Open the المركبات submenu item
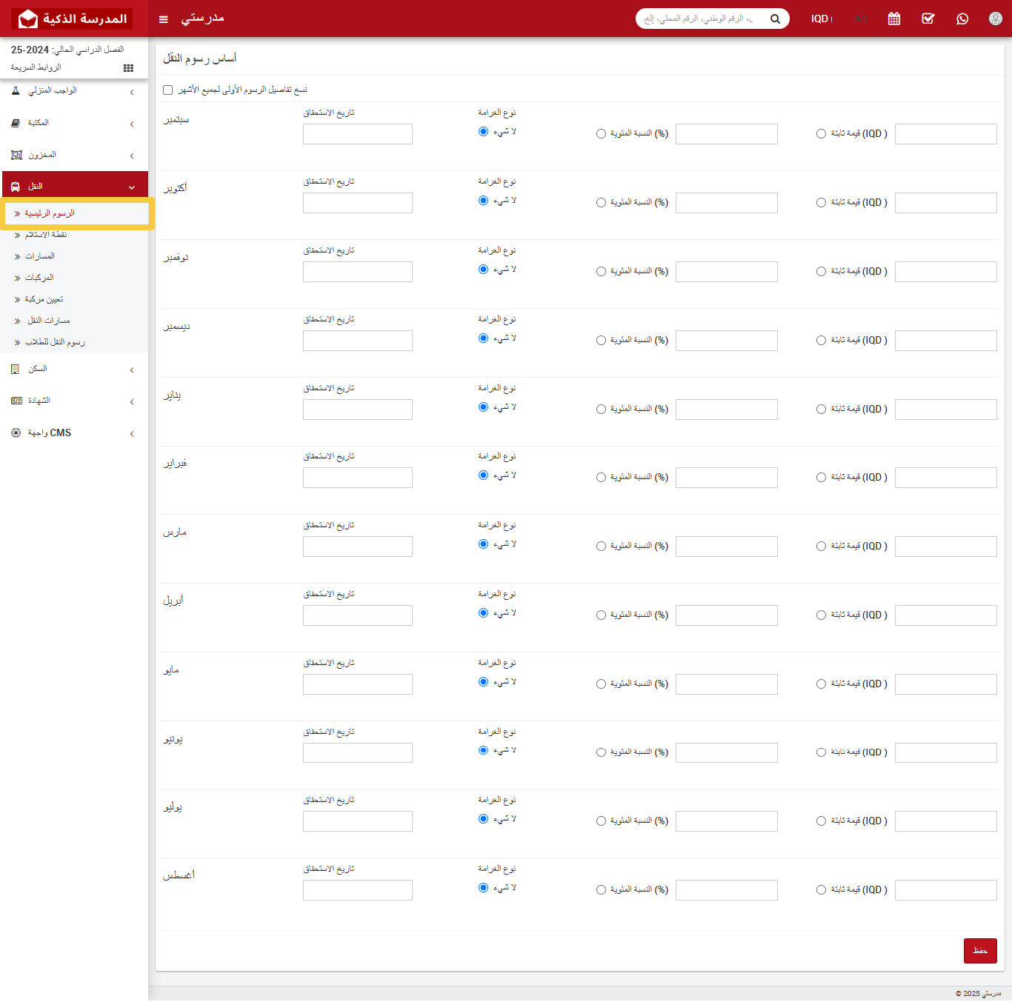Viewport: 1012px width, 1002px height. pyautogui.click(x=39, y=278)
